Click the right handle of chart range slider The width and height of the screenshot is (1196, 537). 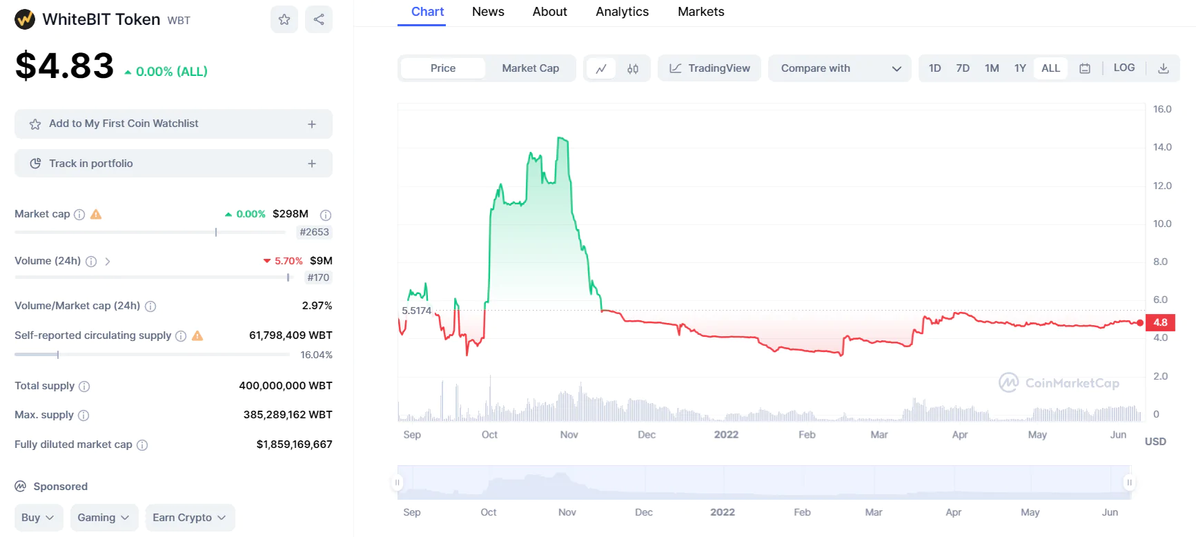[x=1129, y=482]
